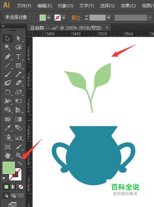This screenshot has width=154, height=207.
Task: Open the 文件(F) menu
Action: click(24, 6)
